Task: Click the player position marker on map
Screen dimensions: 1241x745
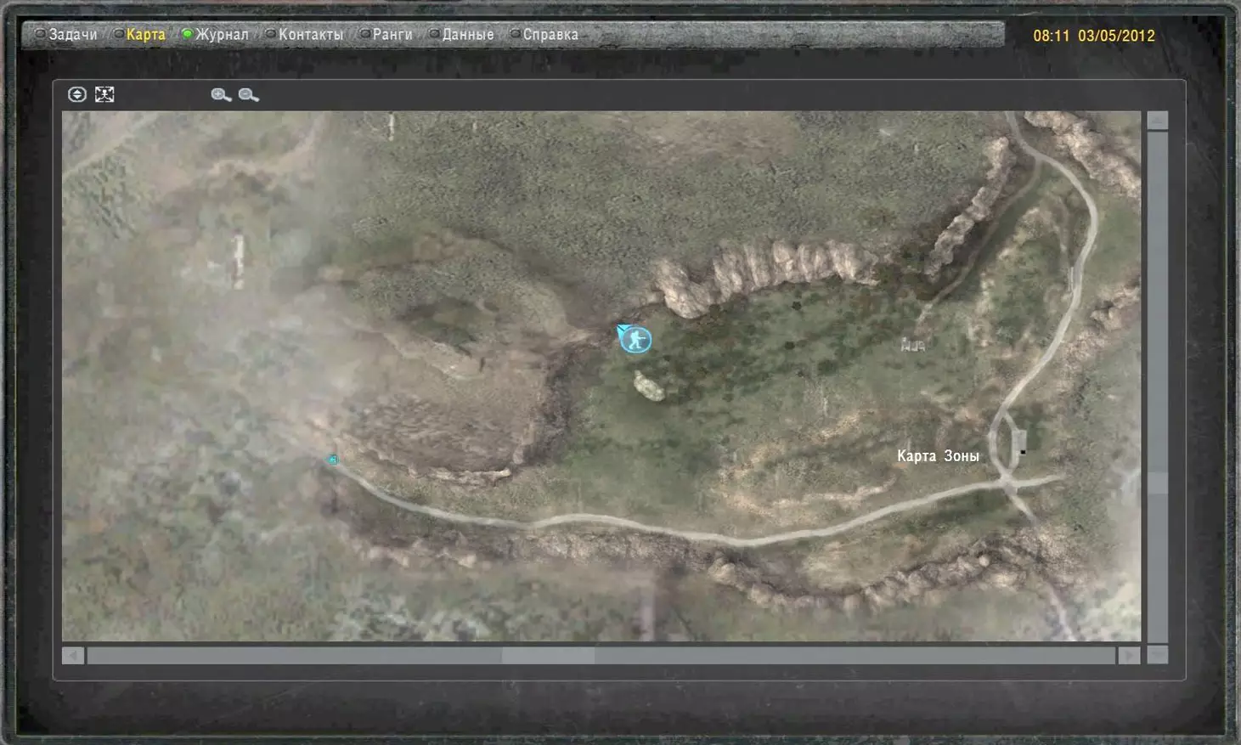Action: point(635,340)
